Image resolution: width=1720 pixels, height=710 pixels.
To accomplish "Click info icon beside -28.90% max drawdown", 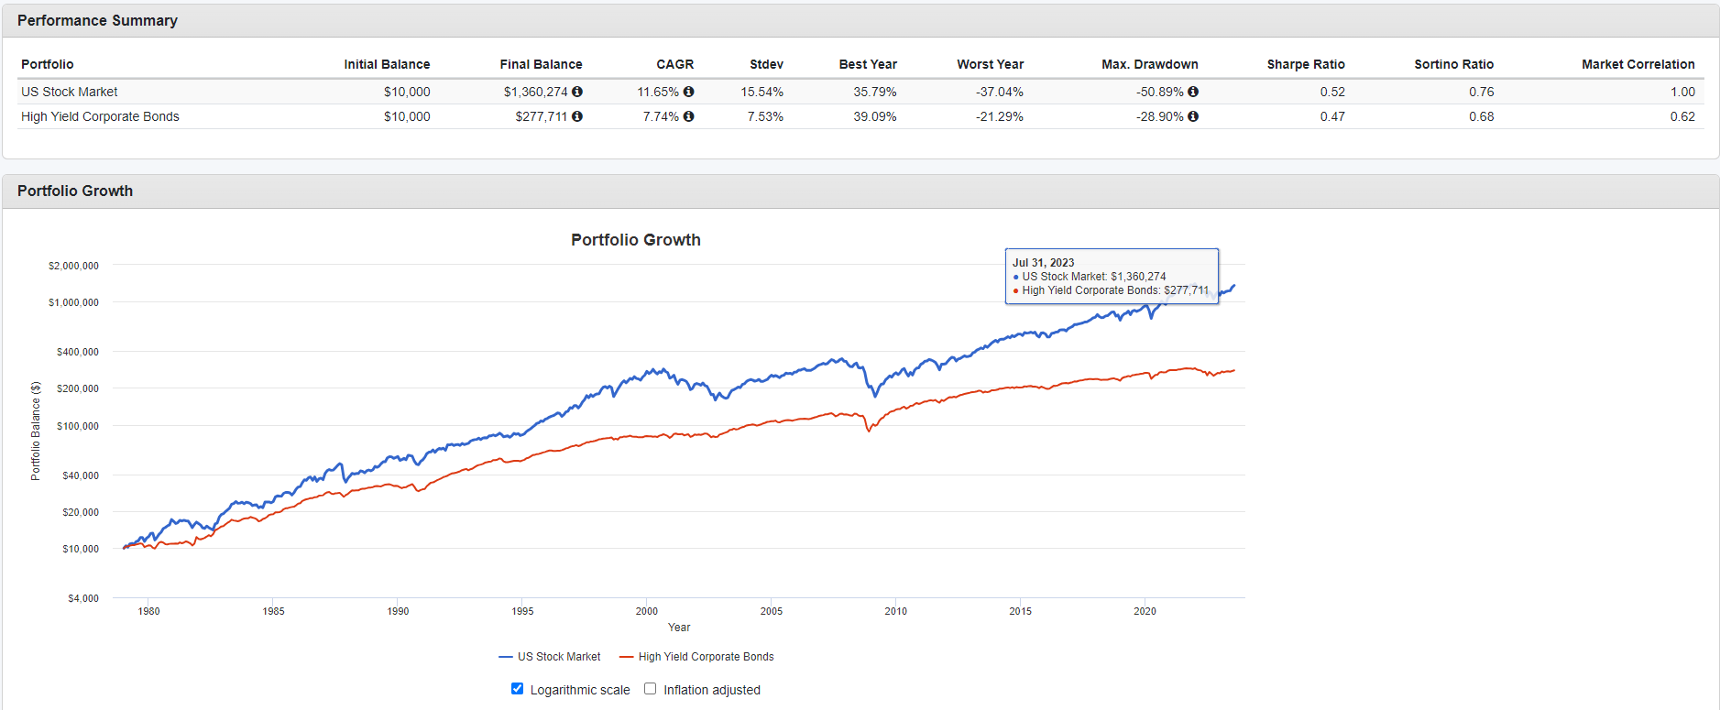I will tap(1193, 116).
